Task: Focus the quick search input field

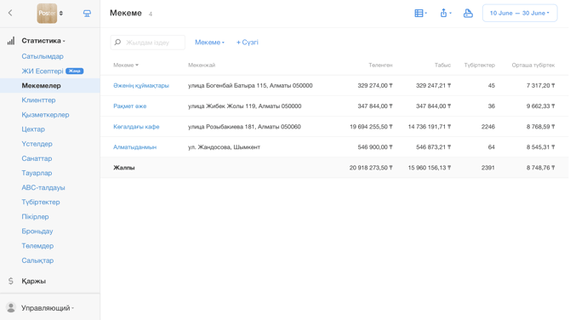Action: [x=147, y=43]
